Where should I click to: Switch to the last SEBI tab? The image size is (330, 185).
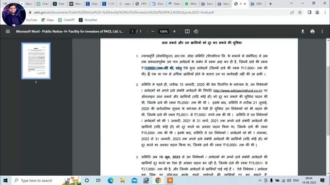click(x=257, y=4)
